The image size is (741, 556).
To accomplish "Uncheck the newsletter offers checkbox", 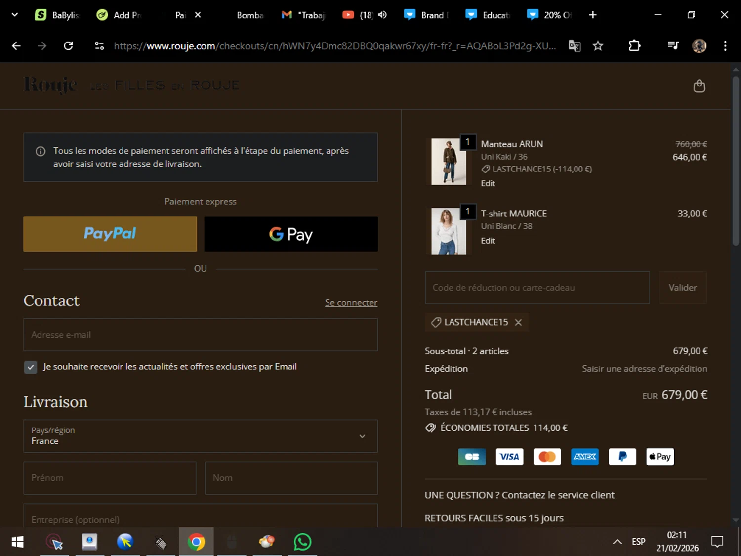I will 31,367.
